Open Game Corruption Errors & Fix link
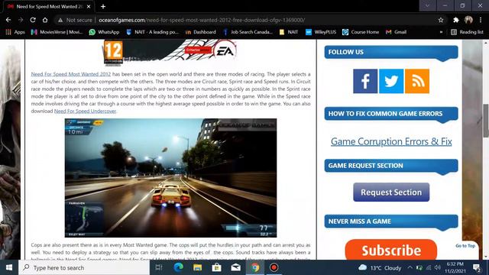The width and height of the screenshot is (489, 275). 391,141
